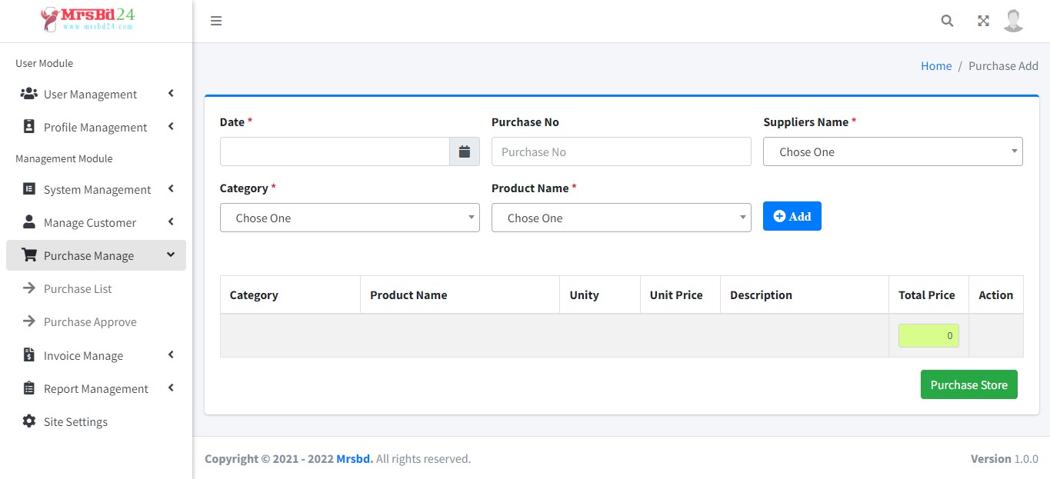Toggle the sidebar with the hamburger icon
Image resolution: width=1050 pixels, height=479 pixels.
(216, 21)
